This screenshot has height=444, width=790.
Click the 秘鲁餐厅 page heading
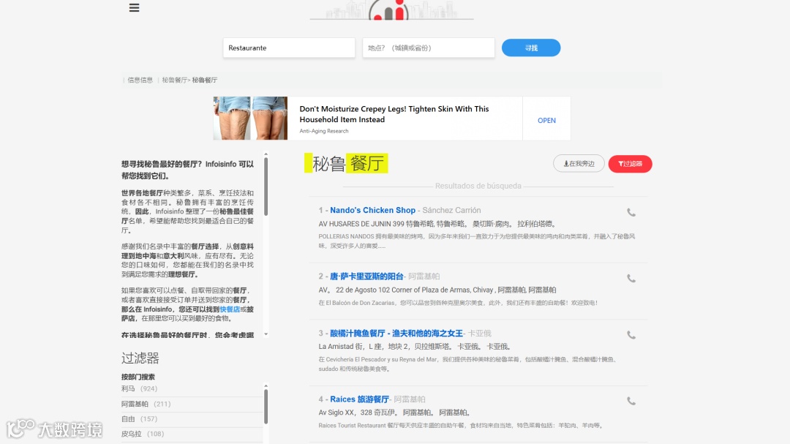click(x=347, y=164)
